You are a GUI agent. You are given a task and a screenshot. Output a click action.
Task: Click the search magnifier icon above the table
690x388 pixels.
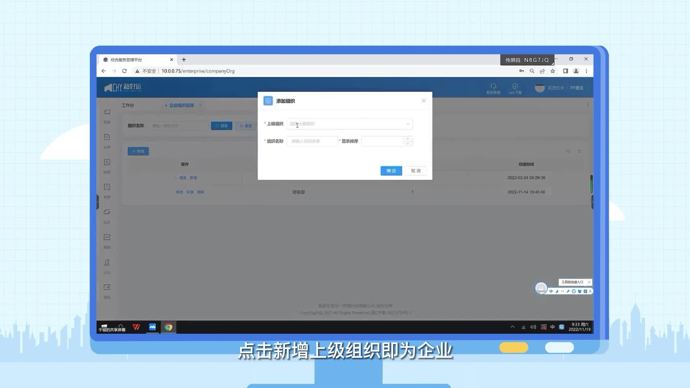pyautogui.click(x=568, y=151)
